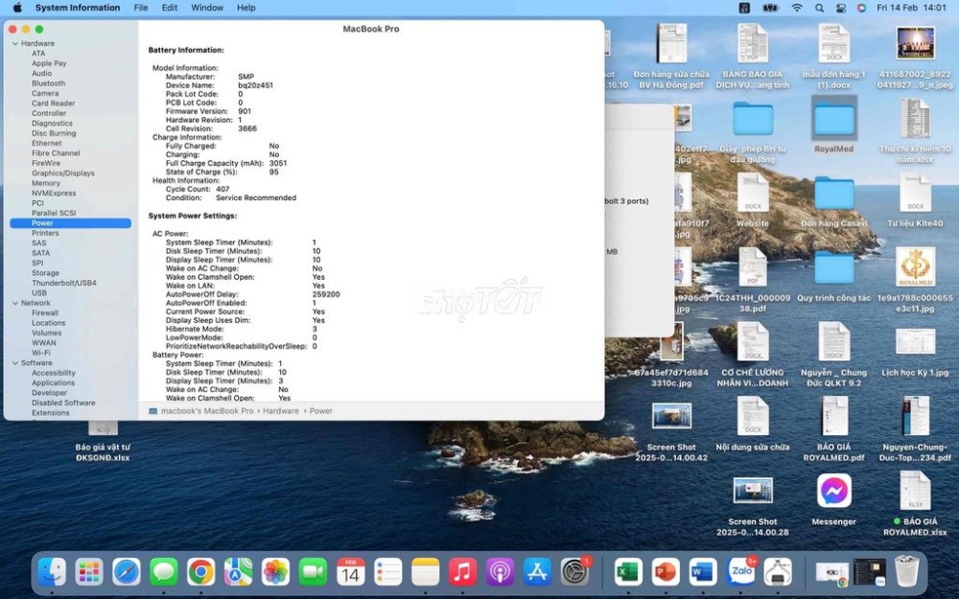Open the Edit menu

click(170, 8)
